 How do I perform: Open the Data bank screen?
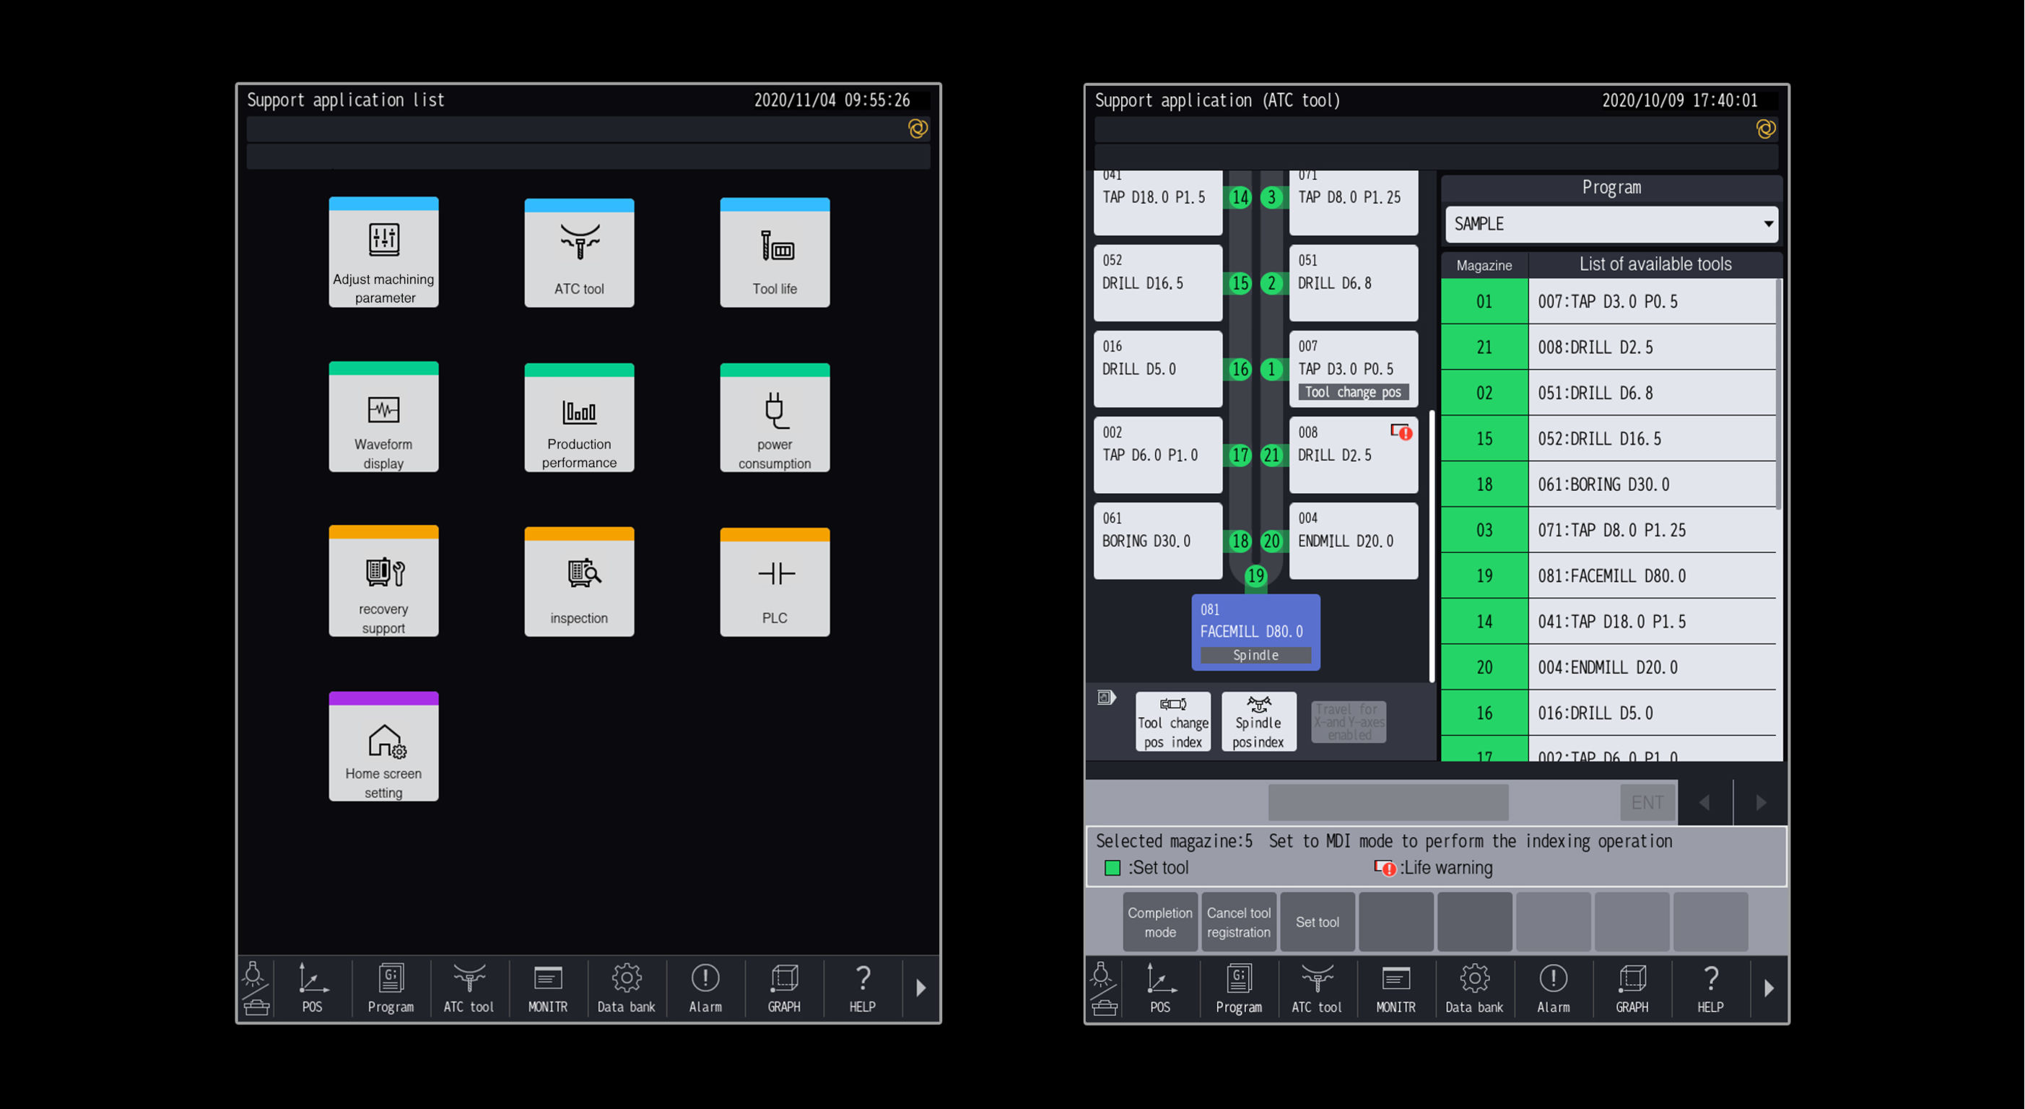pyautogui.click(x=627, y=988)
